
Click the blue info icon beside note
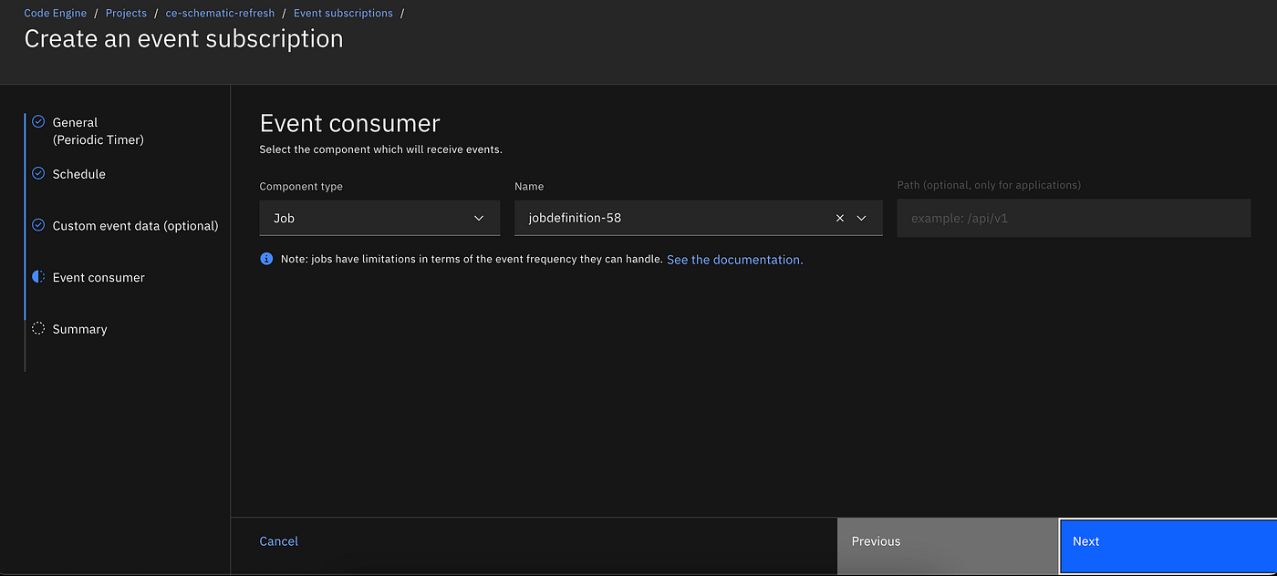266,259
